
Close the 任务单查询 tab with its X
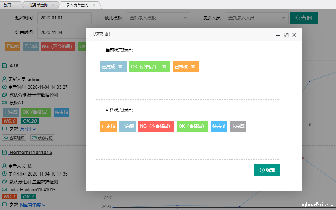coord(53,5)
